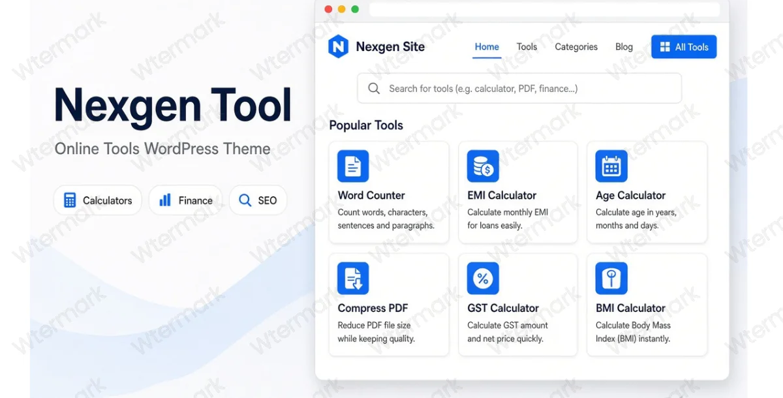Open the Home nav tab
Image resolution: width=783 pixels, height=398 pixels.
(487, 47)
